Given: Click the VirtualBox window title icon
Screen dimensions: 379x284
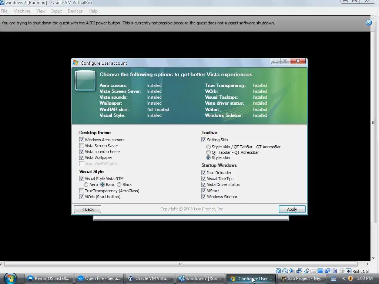Looking at the screenshot, I should pos(2,3).
